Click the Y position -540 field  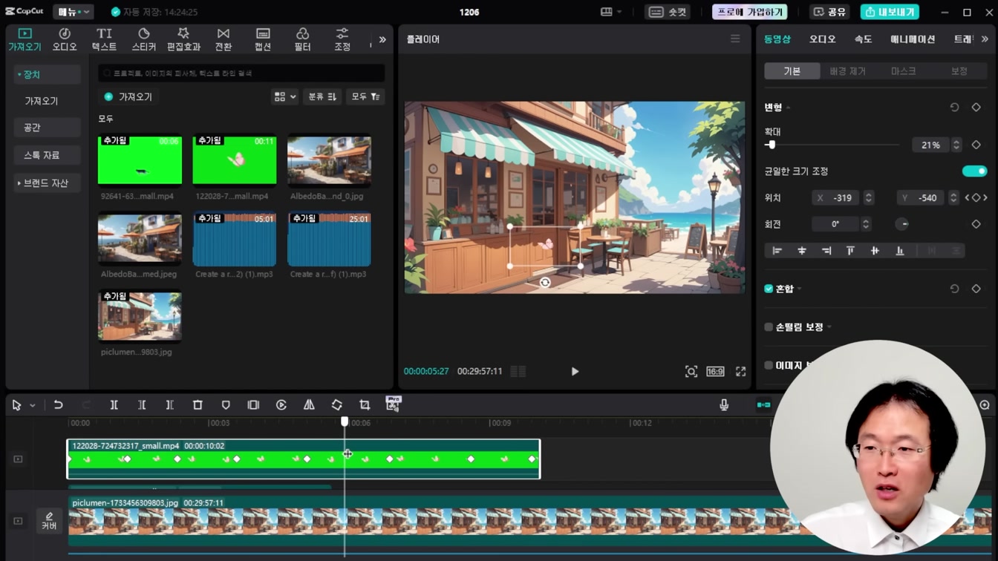(x=922, y=198)
